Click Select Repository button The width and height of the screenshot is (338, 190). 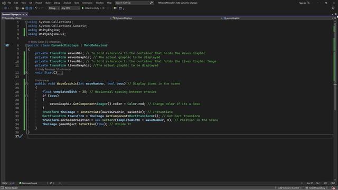(316, 188)
